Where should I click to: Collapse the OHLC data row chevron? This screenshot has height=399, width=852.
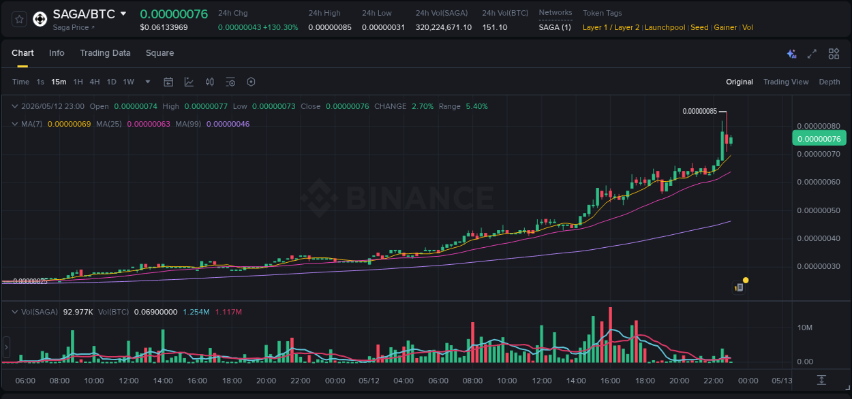15,106
